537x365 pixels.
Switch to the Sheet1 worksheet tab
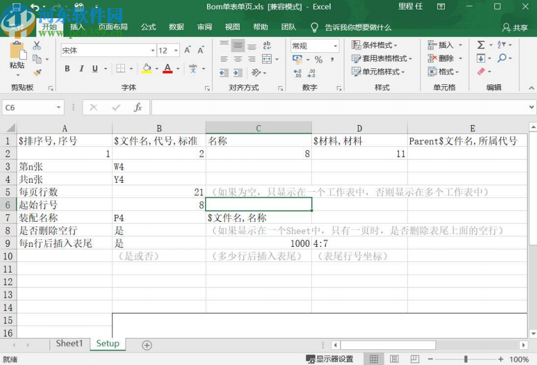tap(70, 344)
